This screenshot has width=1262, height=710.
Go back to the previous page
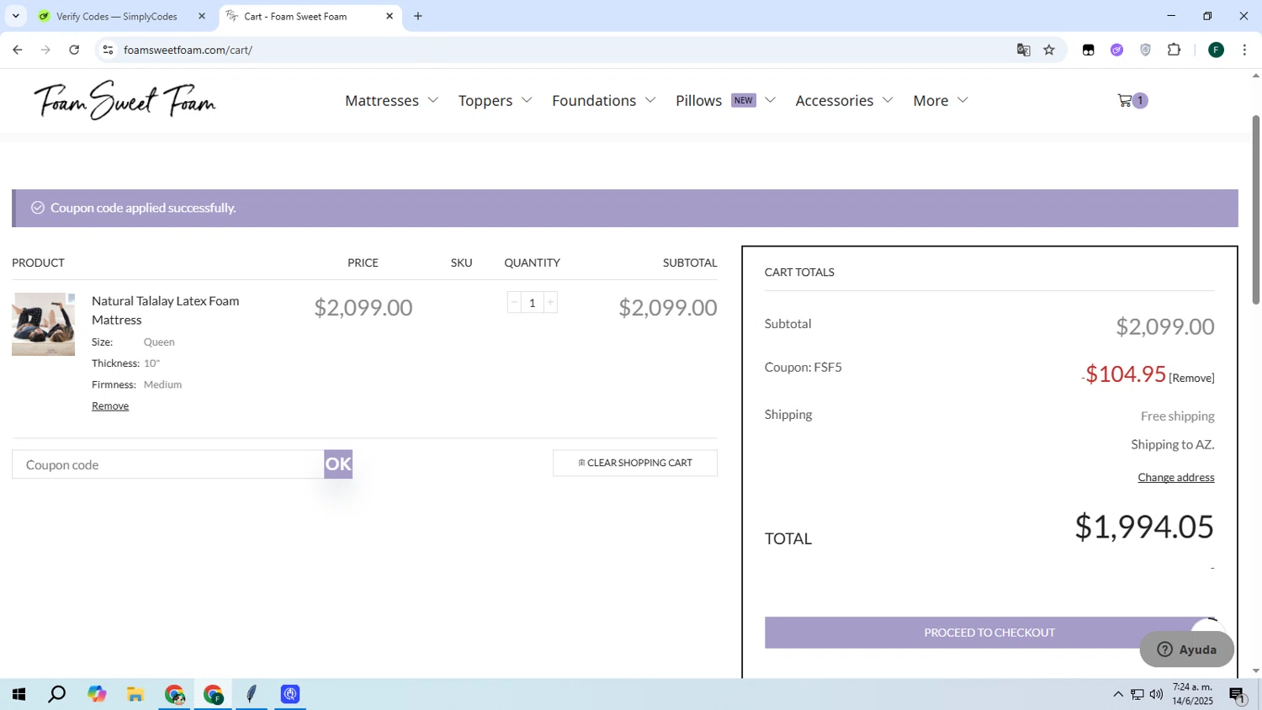[x=18, y=50]
